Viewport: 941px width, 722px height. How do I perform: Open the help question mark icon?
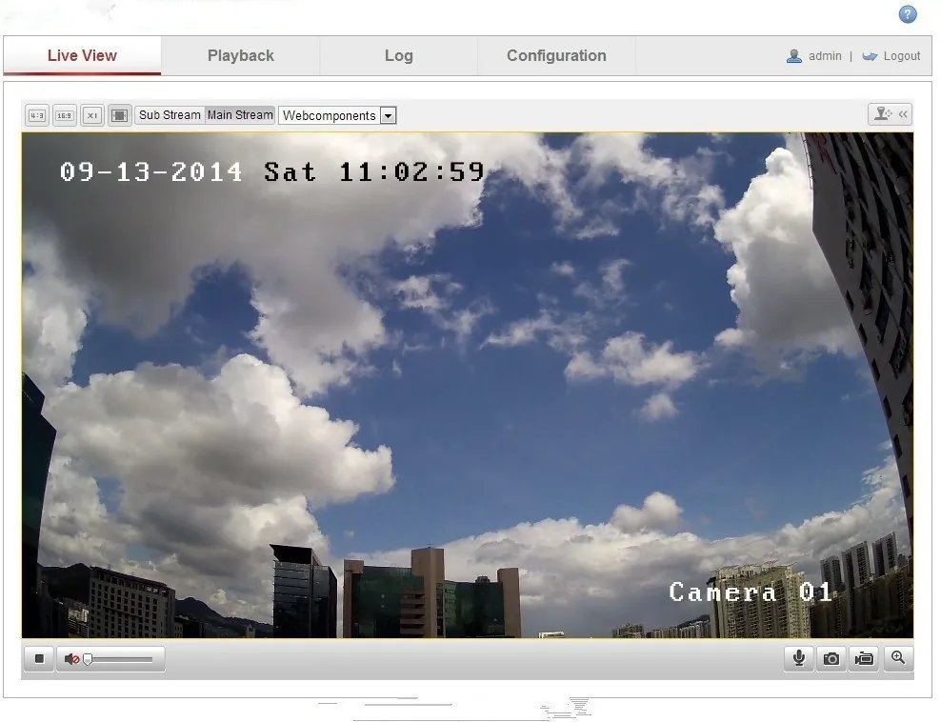coord(908,14)
